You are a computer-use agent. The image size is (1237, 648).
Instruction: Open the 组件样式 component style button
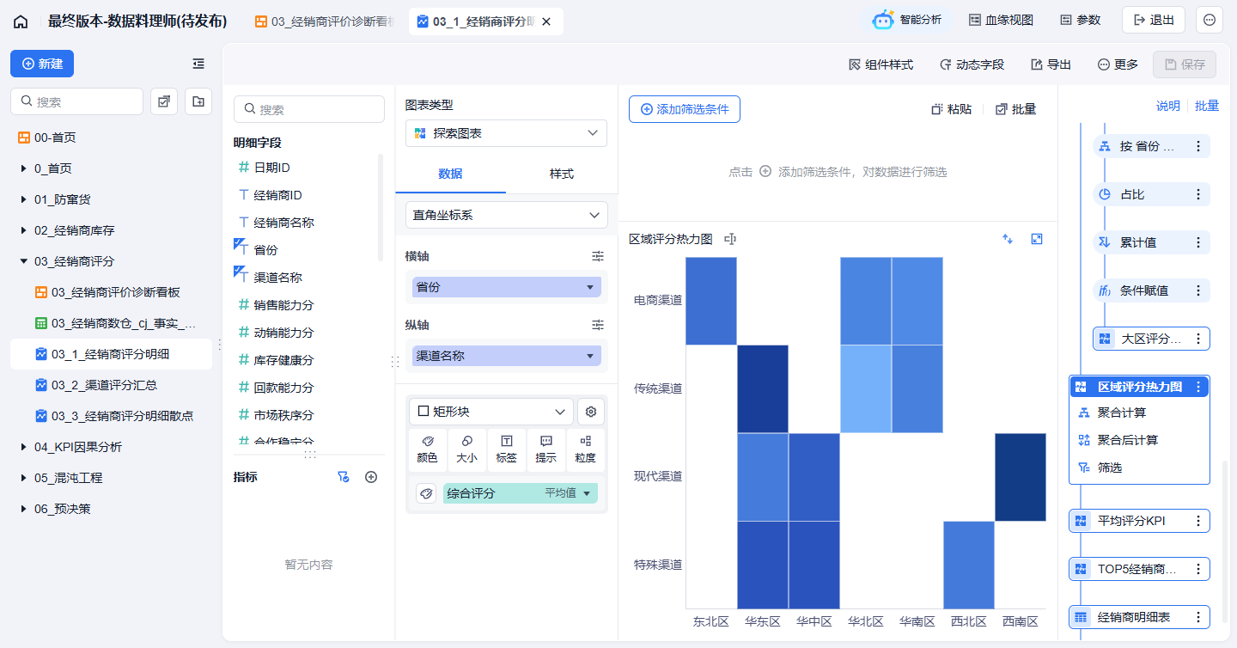click(881, 64)
